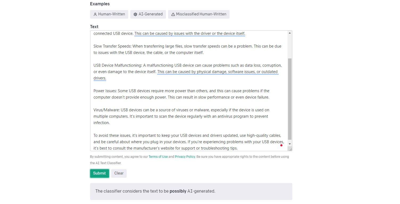This screenshot has width=400, height=204.
Task: Open the Privacy Policy link
Action: (x=185, y=156)
